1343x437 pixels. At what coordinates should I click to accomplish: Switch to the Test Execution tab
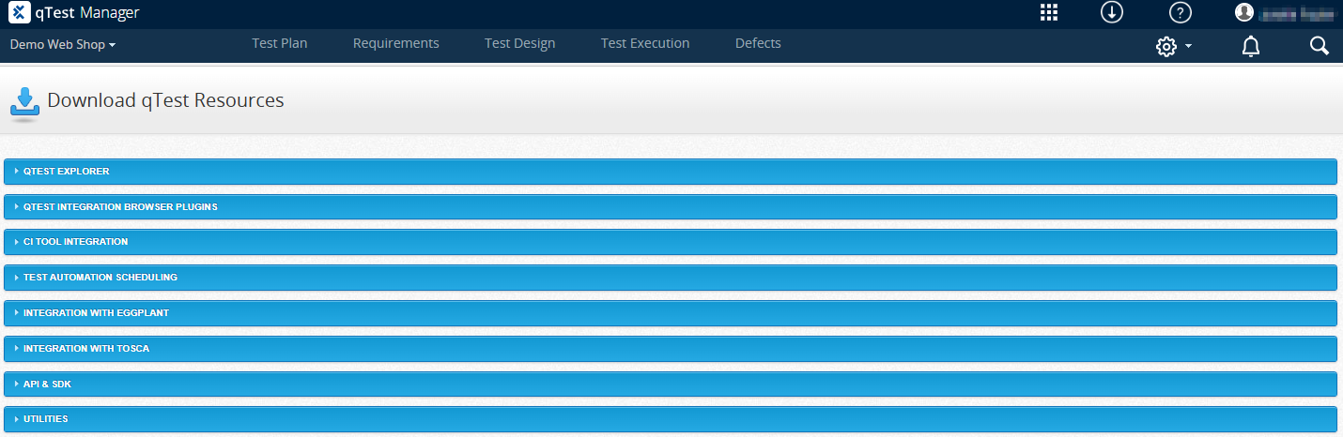[x=645, y=43]
